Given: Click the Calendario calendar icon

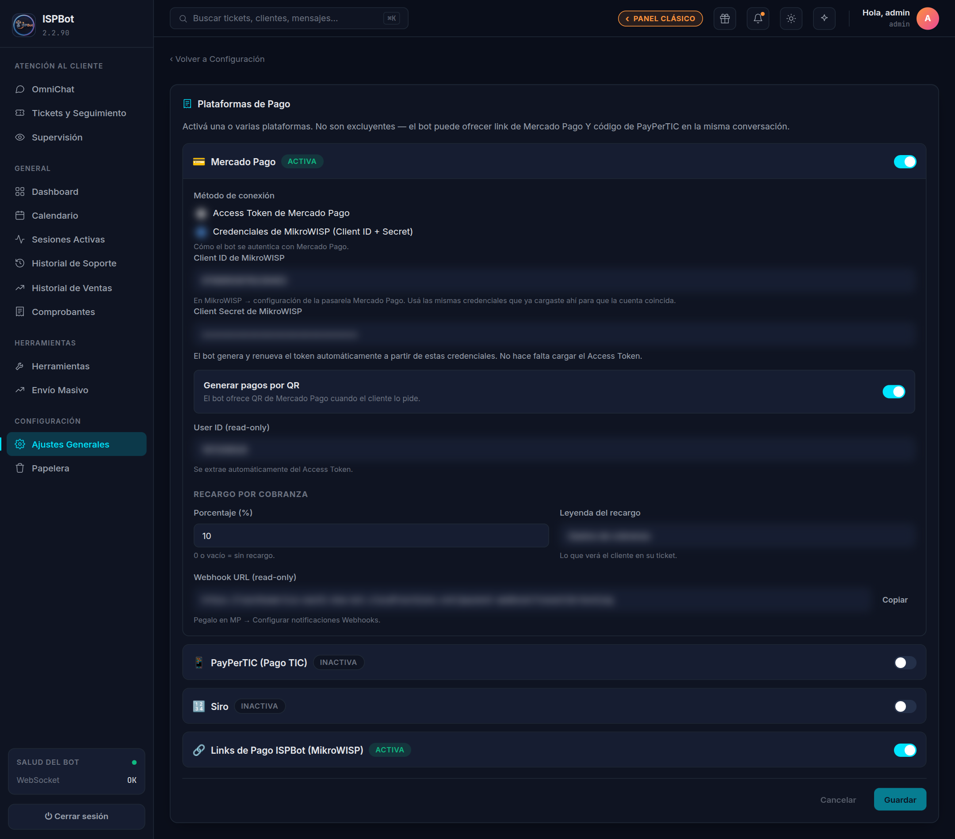Looking at the screenshot, I should point(19,215).
